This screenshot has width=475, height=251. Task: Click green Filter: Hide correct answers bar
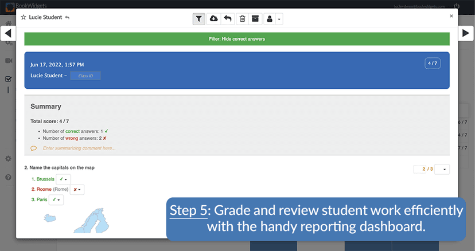(237, 39)
